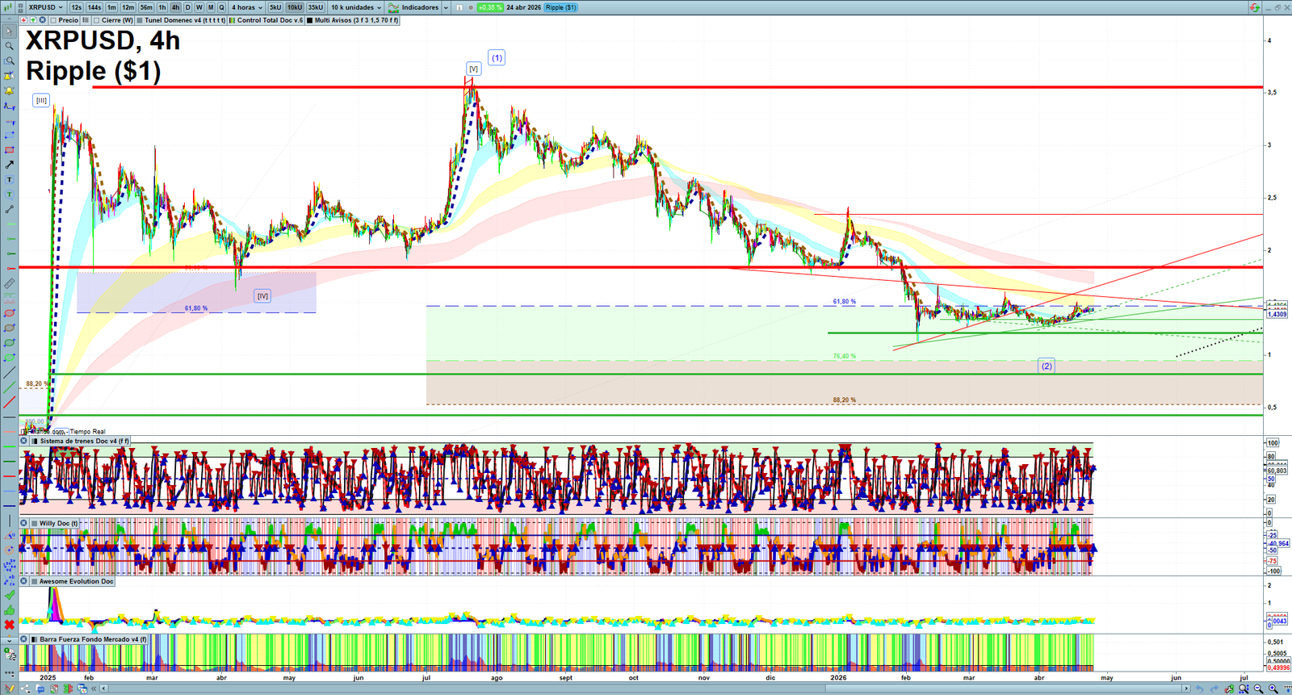The image size is (1292, 695).
Task: Open the three-dots more options dropdown
Action: [10, 672]
